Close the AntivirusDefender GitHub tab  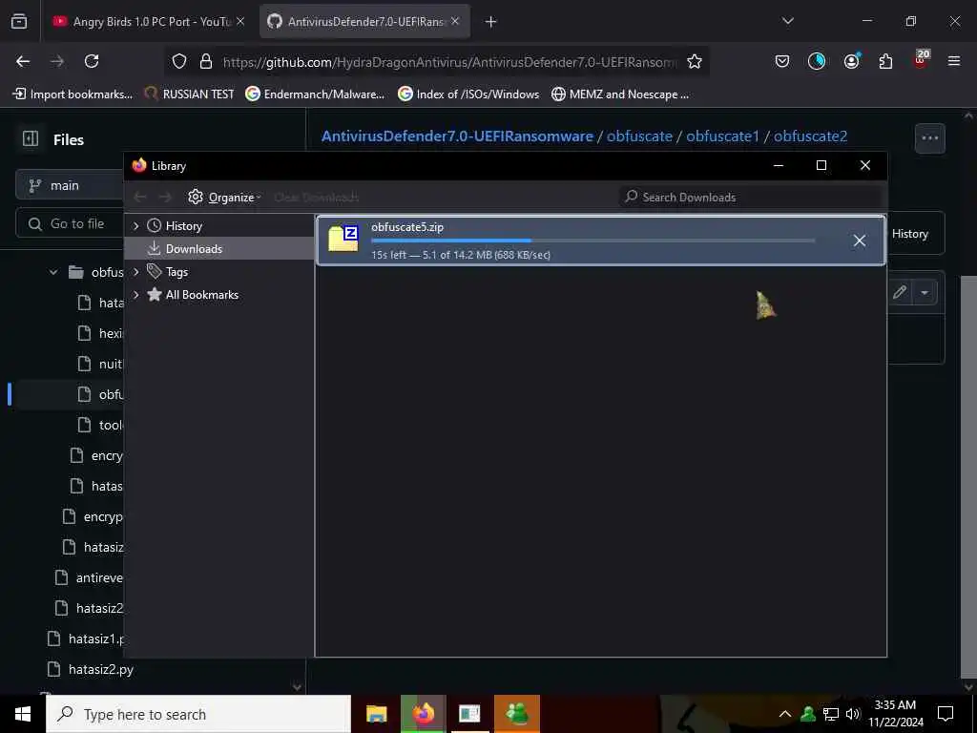(x=455, y=21)
